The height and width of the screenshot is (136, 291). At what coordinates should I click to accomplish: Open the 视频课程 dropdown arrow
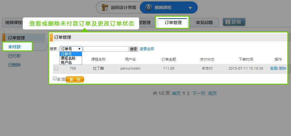click(190, 8)
